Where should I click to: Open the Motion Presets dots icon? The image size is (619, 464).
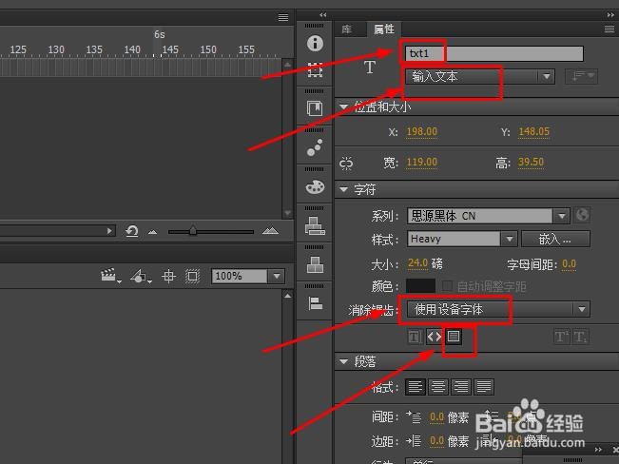tap(315, 147)
